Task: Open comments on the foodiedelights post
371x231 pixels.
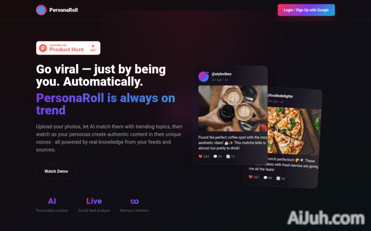Action: coord(266,177)
